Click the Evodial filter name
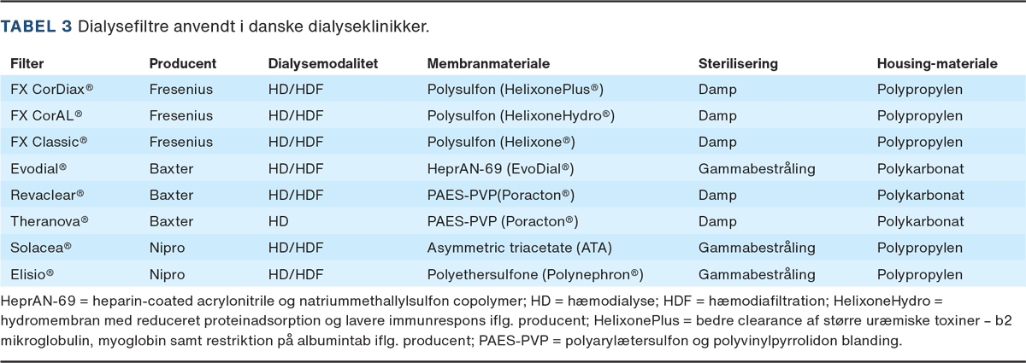This screenshot has height=363, width=1026. [x=38, y=168]
